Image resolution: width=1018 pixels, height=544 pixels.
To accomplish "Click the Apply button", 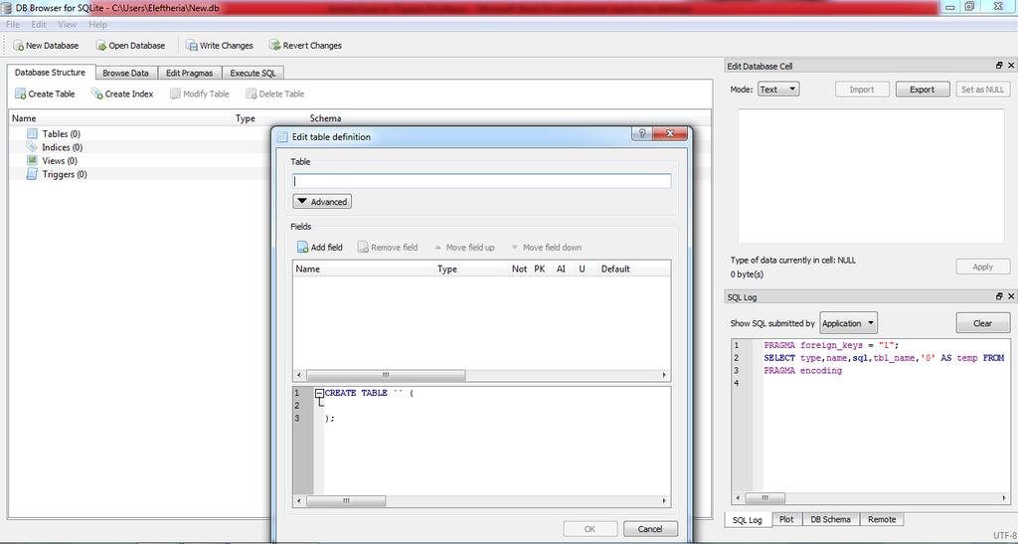I will coord(983,267).
